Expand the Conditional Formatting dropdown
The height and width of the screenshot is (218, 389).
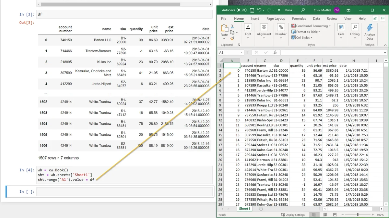point(330,26)
